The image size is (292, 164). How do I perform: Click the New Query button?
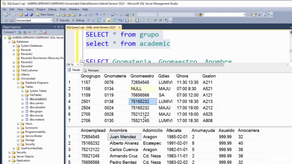tap(45, 15)
